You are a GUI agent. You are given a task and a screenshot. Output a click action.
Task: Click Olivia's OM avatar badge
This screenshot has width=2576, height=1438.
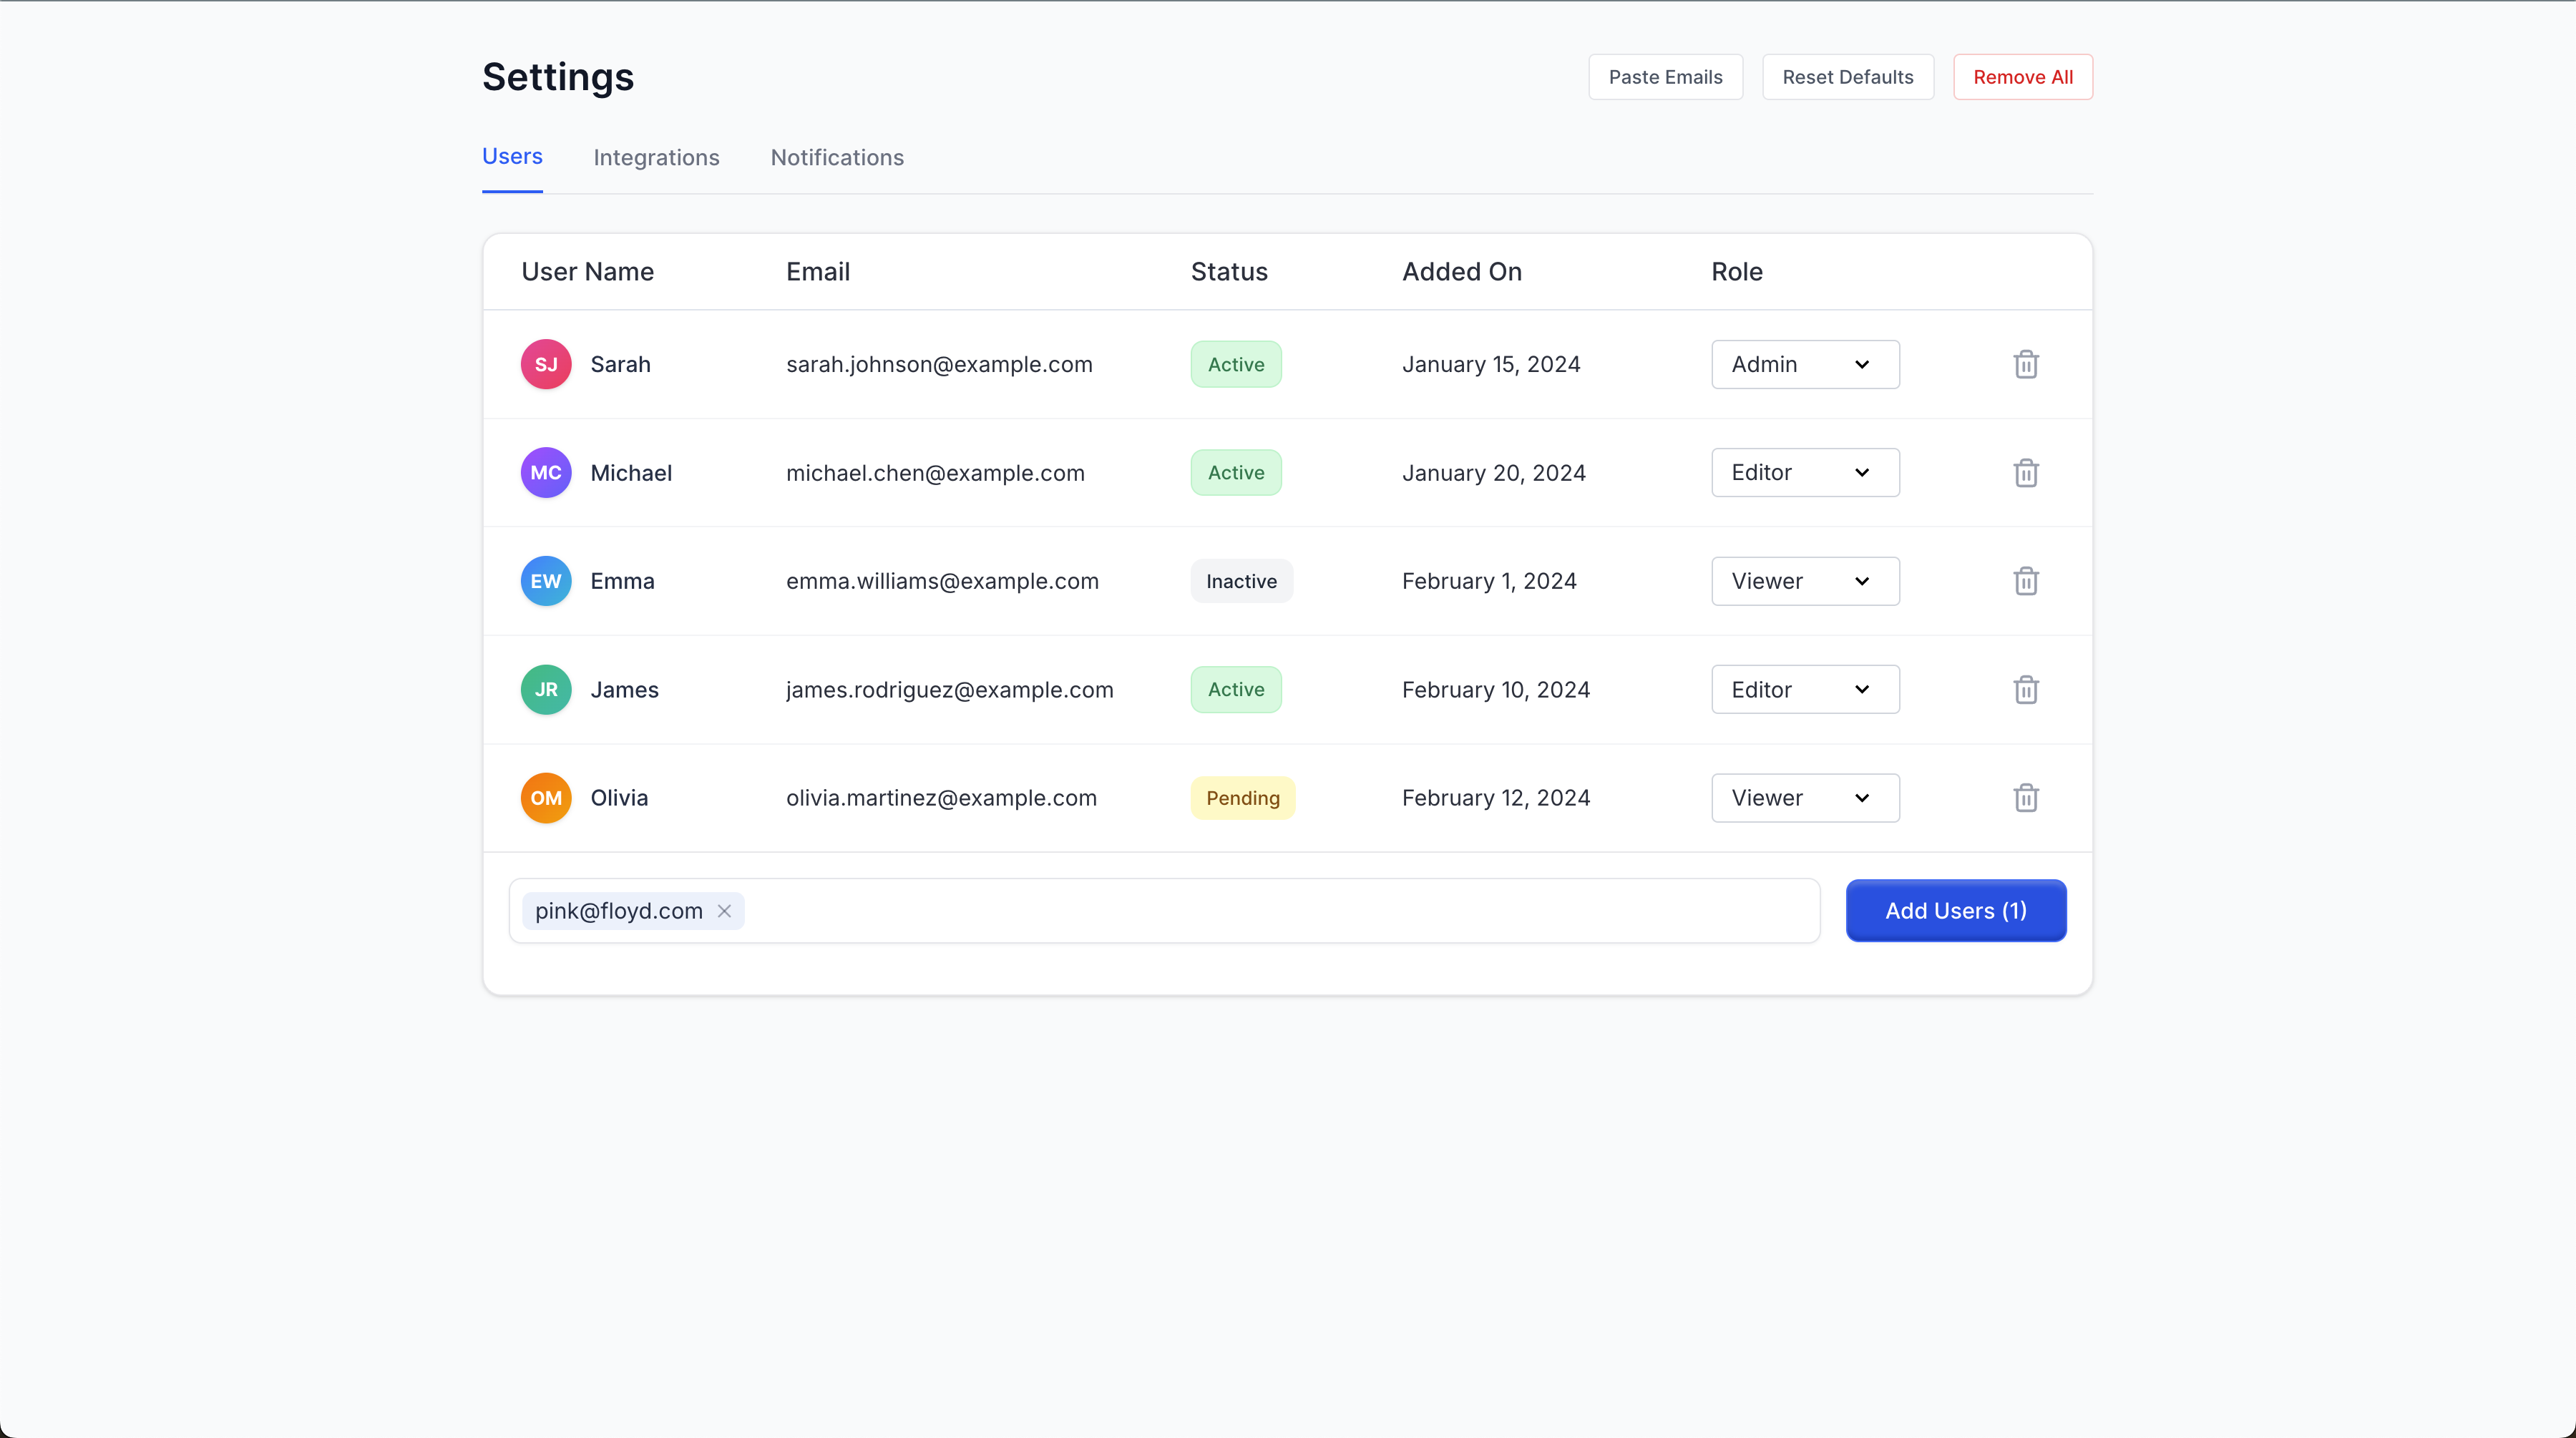click(x=546, y=797)
